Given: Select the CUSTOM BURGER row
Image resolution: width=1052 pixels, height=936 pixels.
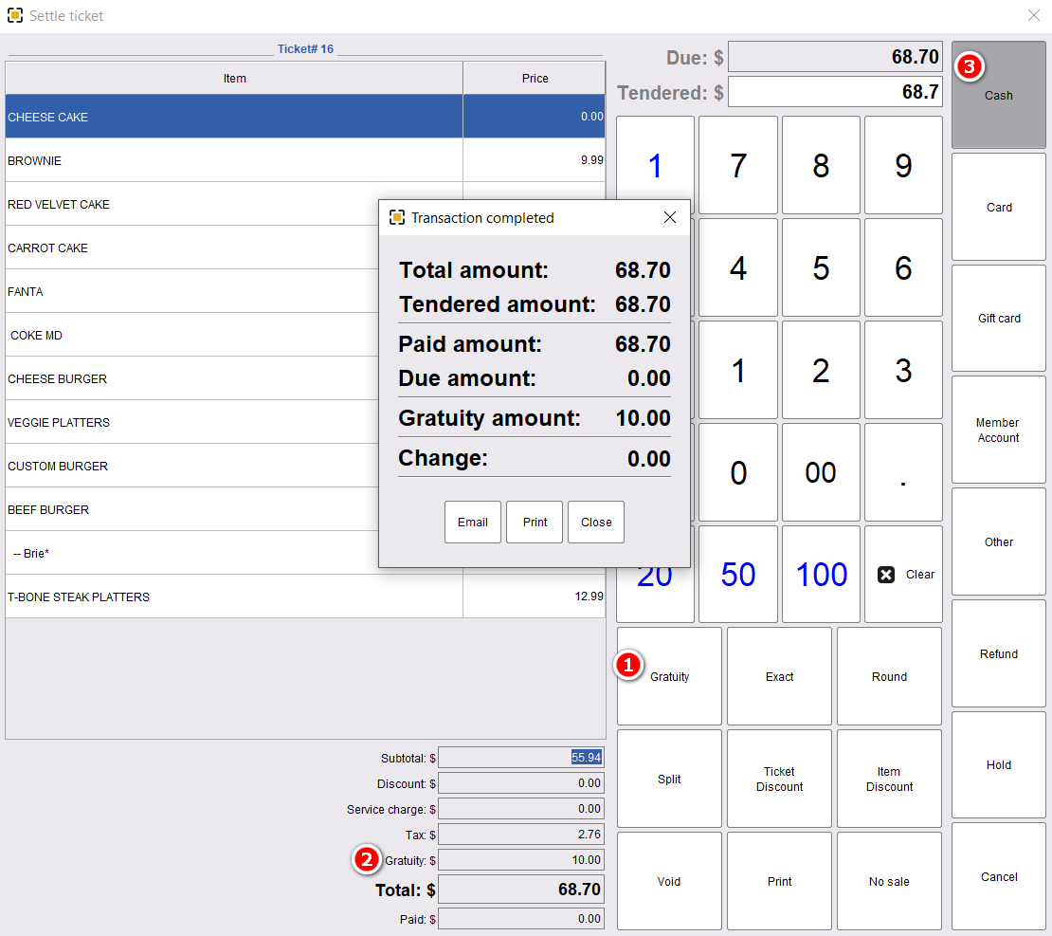Looking at the screenshot, I should (191, 466).
